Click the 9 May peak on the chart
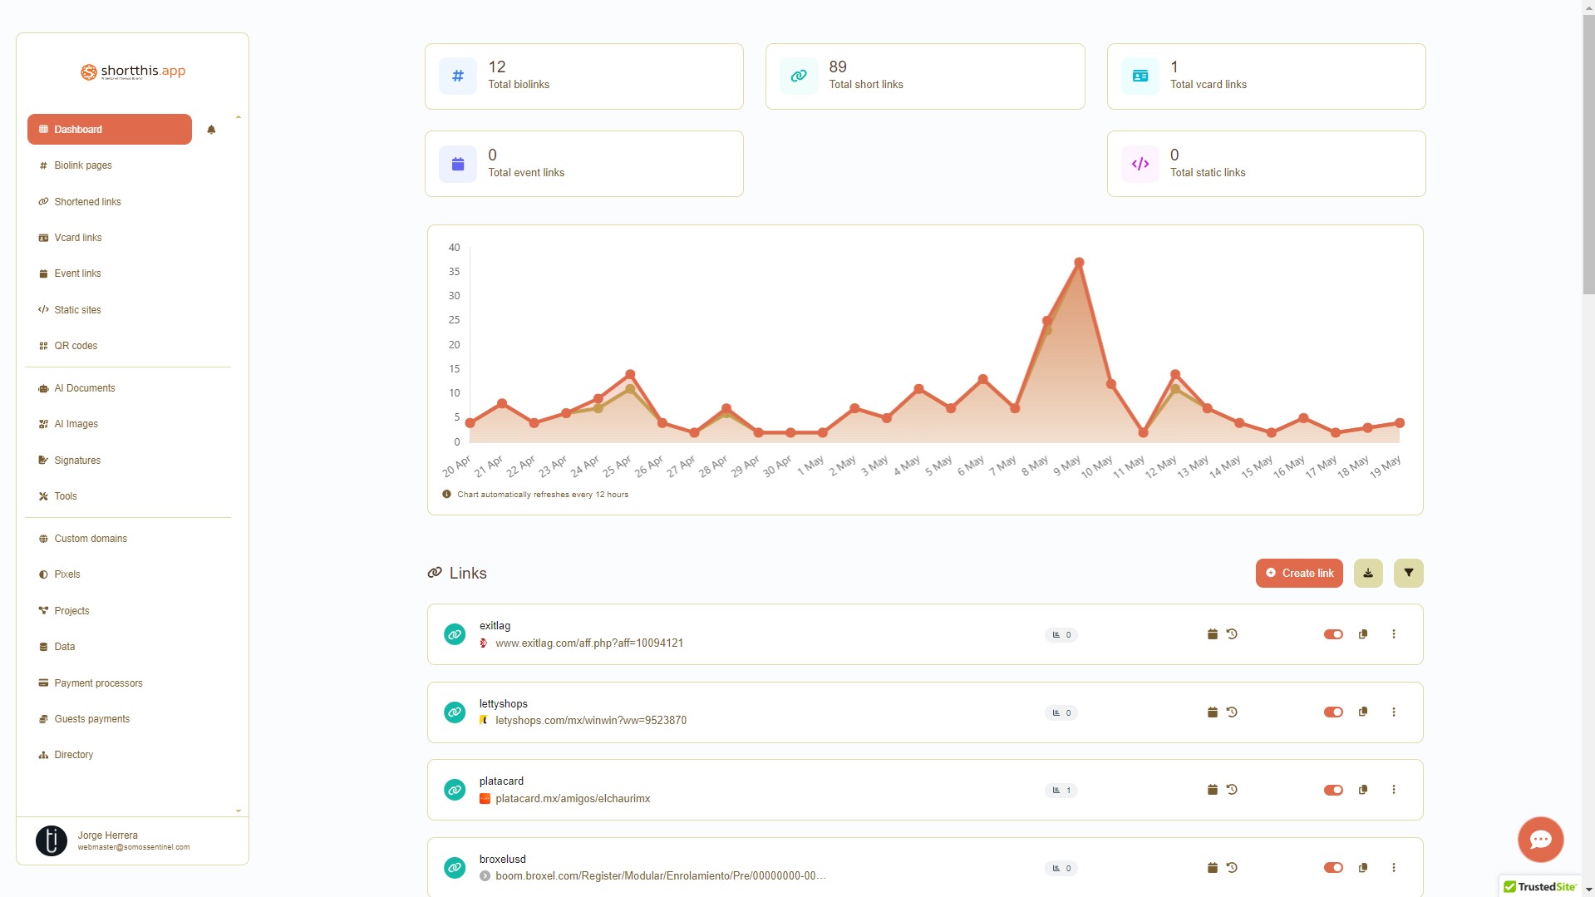Image resolution: width=1595 pixels, height=897 pixels. (x=1080, y=262)
